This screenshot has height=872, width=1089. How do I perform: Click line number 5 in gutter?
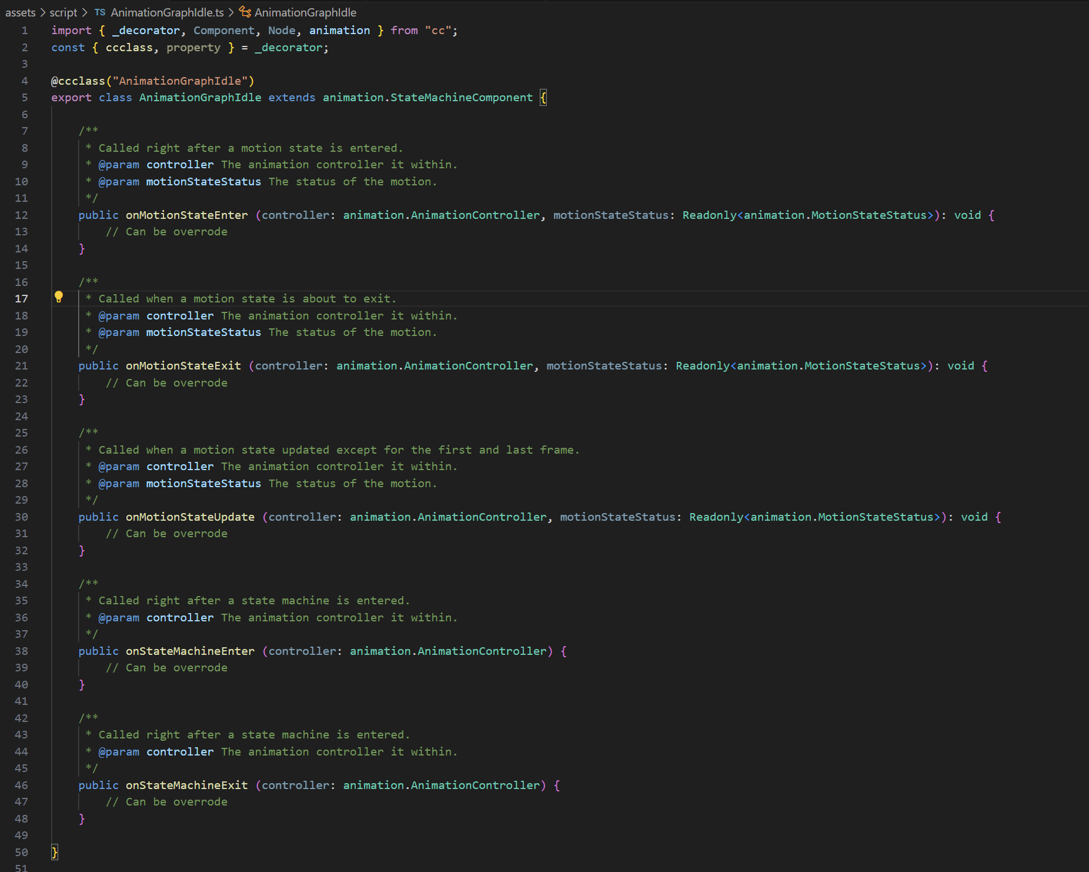click(24, 97)
